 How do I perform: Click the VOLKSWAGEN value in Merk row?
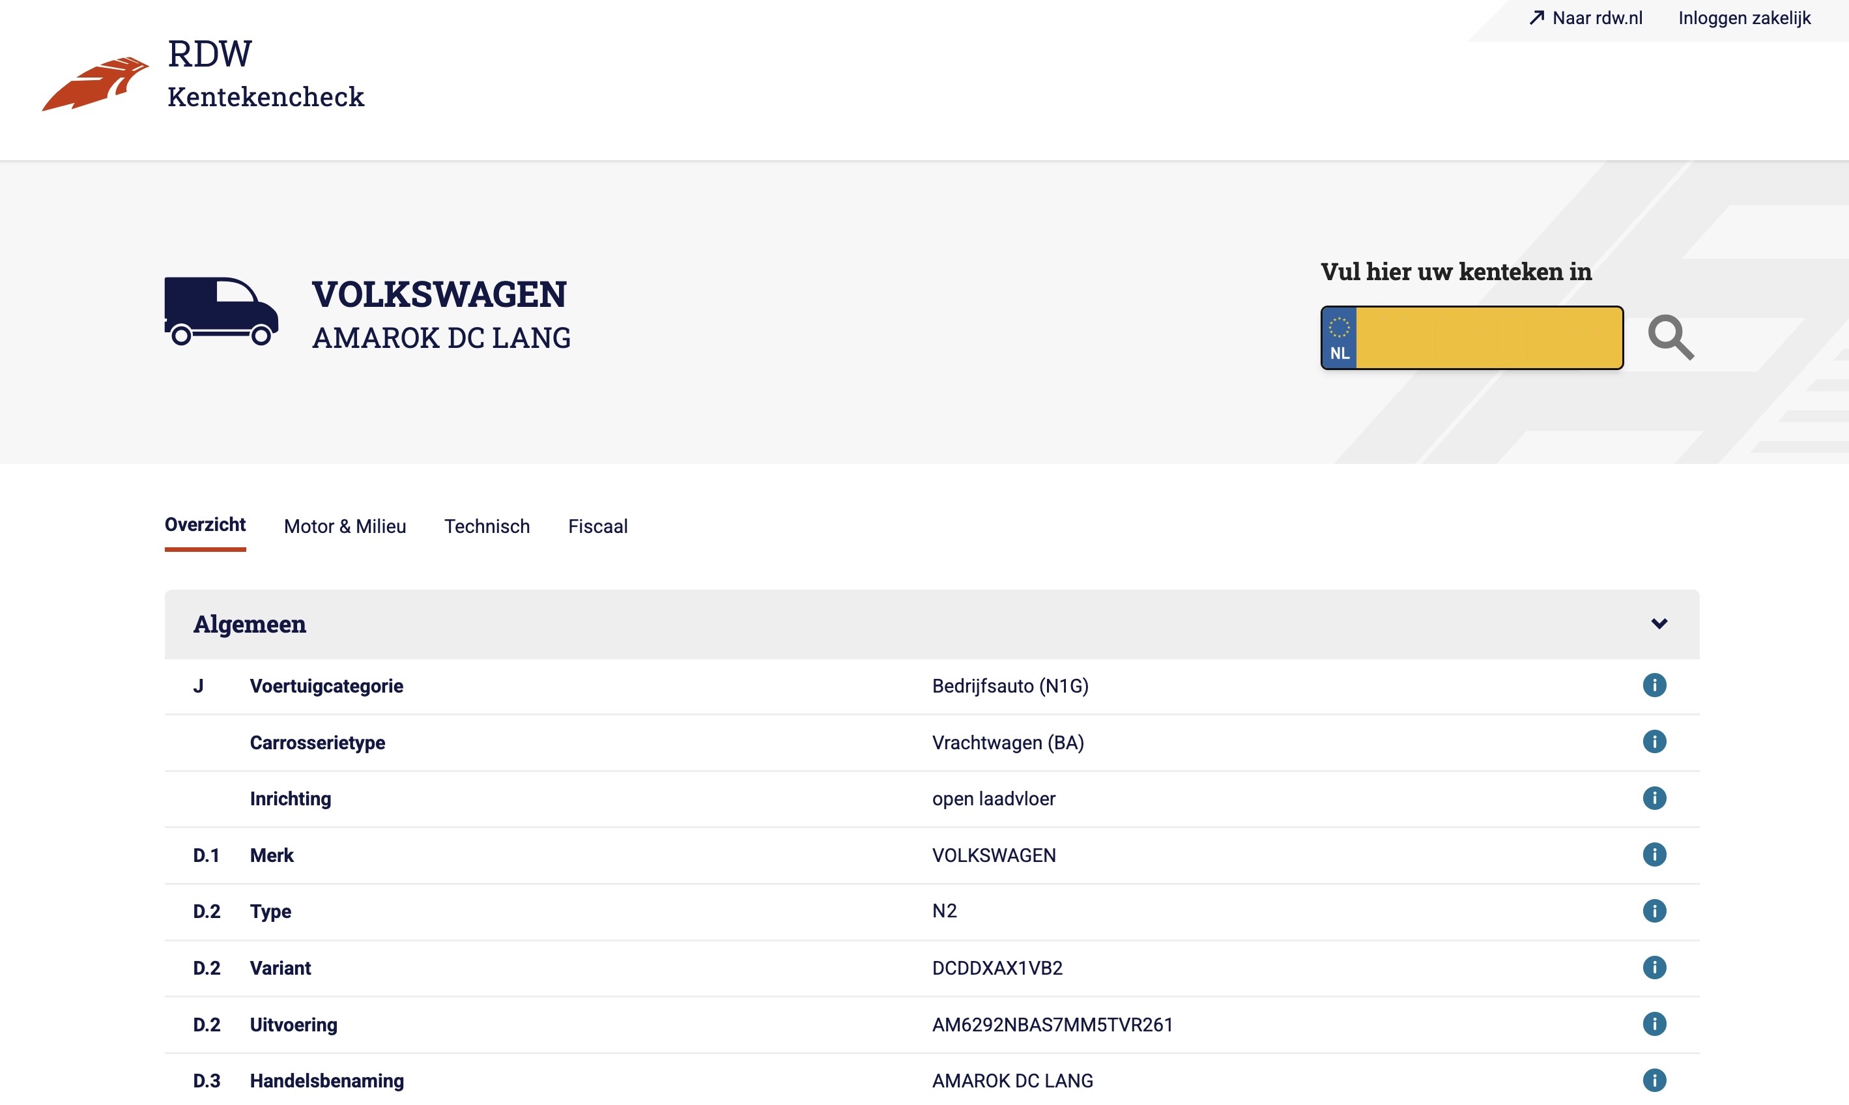(994, 855)
